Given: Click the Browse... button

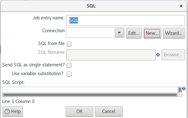Looking at the screenshot, I should click(x=173, y=55).
